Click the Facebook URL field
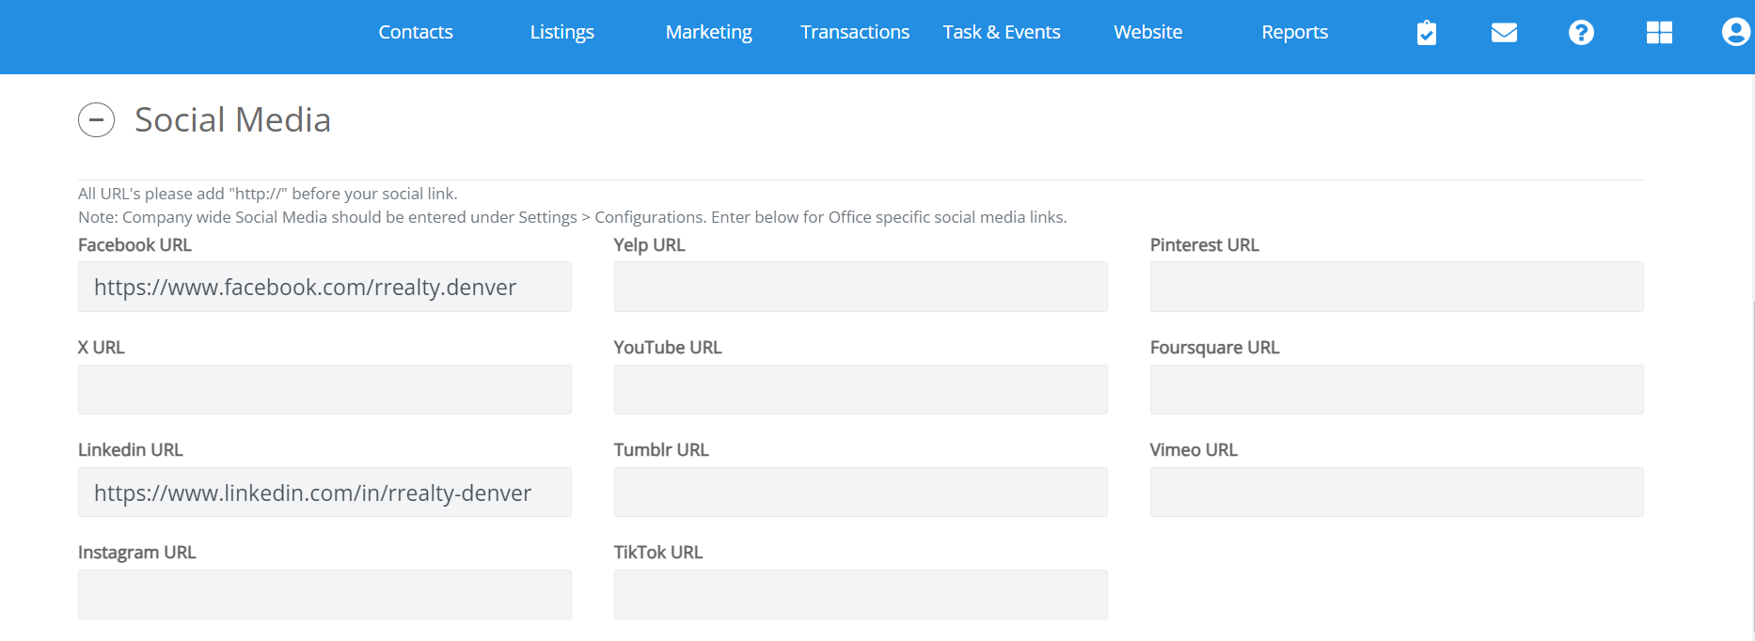 click(324, 288)
